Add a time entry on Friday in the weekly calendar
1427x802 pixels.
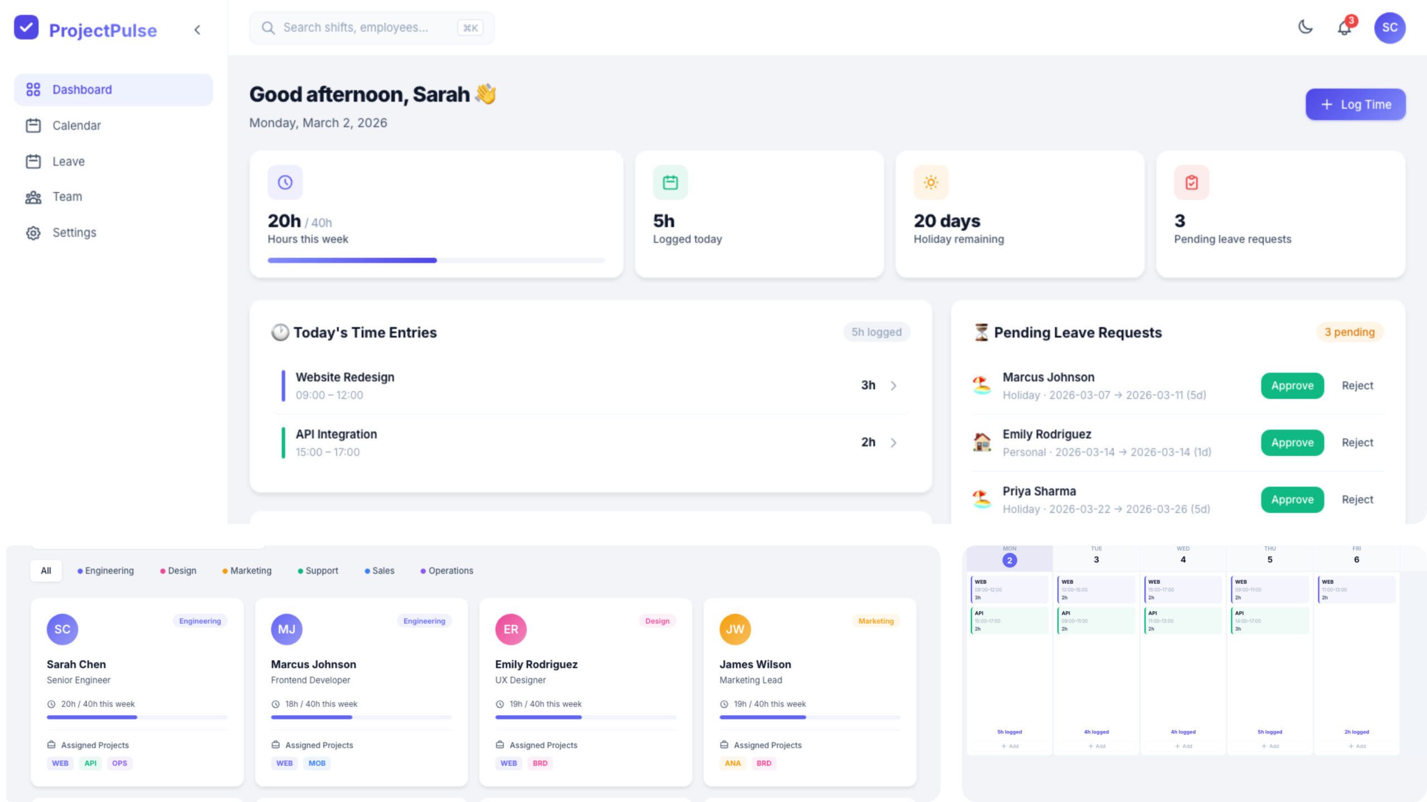pyautogui.click(x=1357, y=746)
